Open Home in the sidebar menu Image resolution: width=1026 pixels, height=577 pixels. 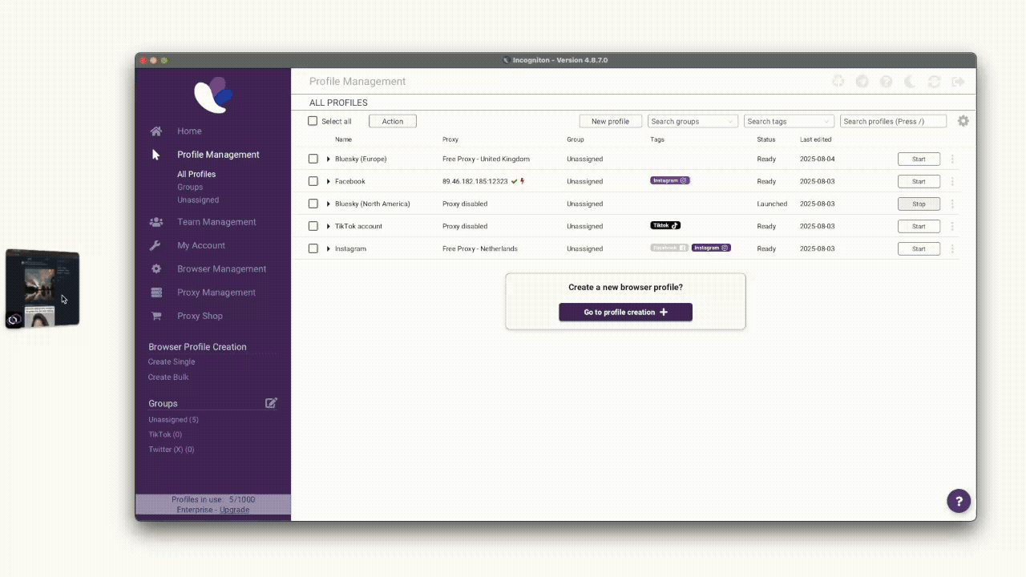tap(189, 131)
